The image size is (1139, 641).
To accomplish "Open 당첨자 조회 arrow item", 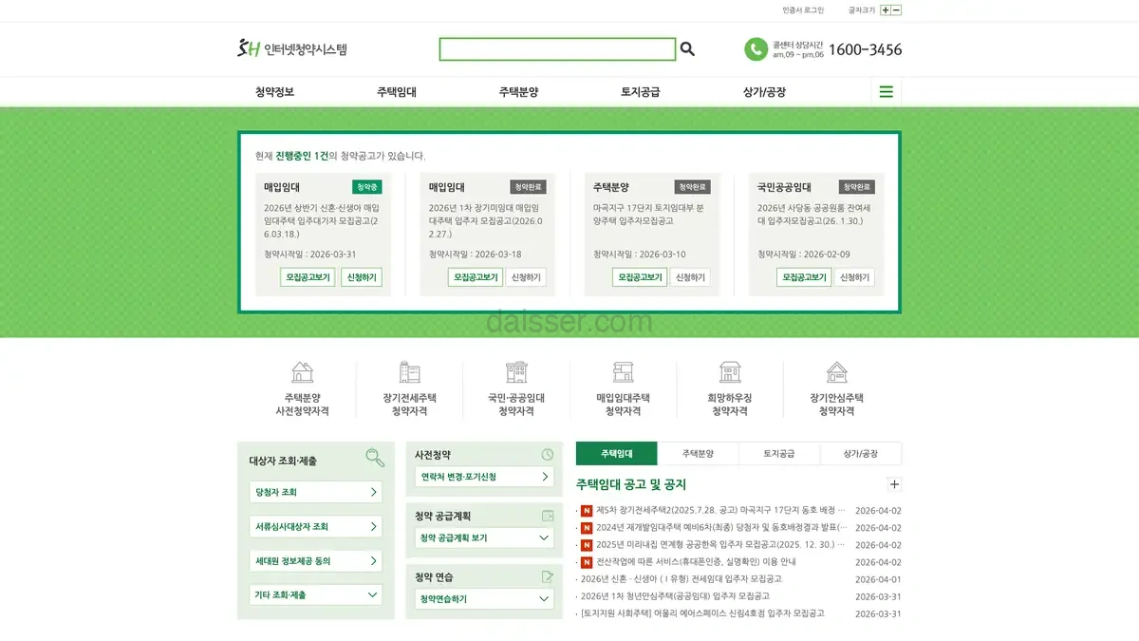I will pos(316,492).
